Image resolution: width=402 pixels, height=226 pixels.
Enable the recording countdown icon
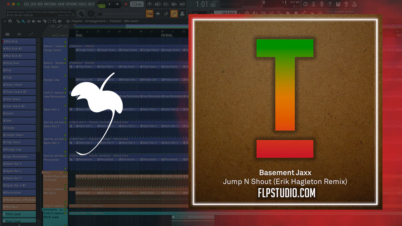click(166, 4)
